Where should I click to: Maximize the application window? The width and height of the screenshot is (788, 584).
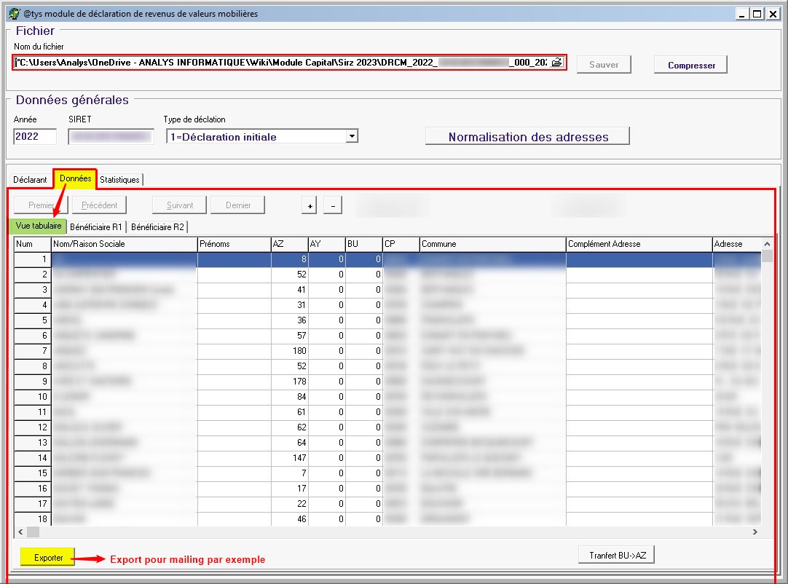click(x=757, y=14)
